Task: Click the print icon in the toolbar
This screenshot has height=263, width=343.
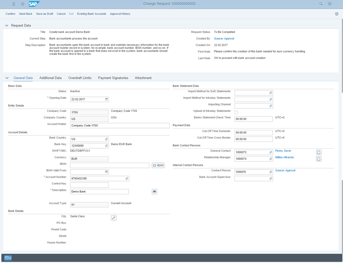Action: 337,14
